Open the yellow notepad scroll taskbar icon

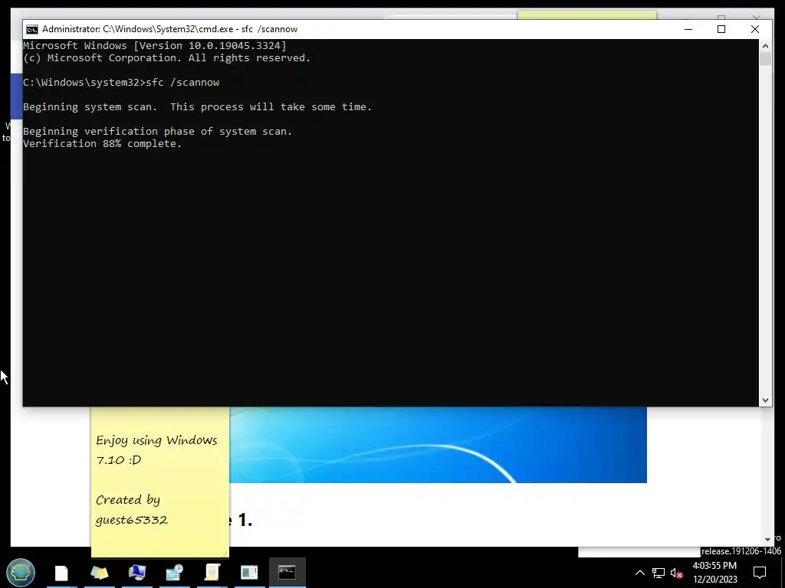click(212, 573)
